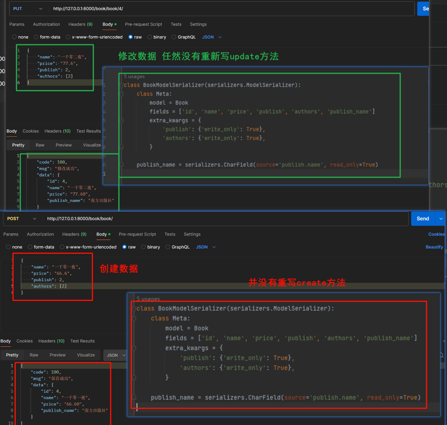Select the none body option in PUT window

[20, 37]
